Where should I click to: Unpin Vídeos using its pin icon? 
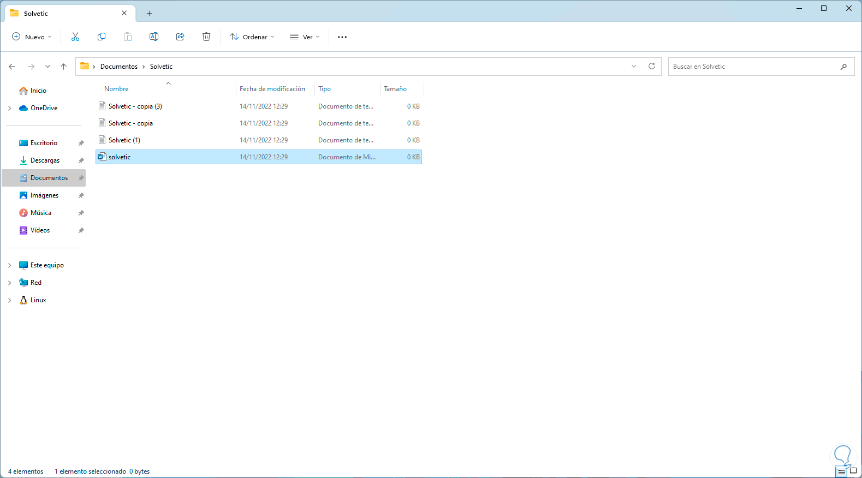(81, 230)
